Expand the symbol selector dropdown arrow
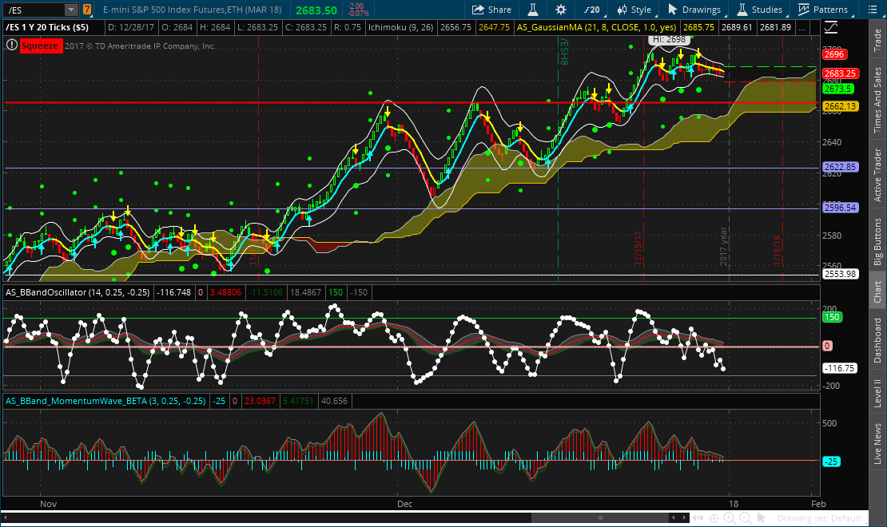This screenshot has height=527, width=887. (x=71, y=10)
